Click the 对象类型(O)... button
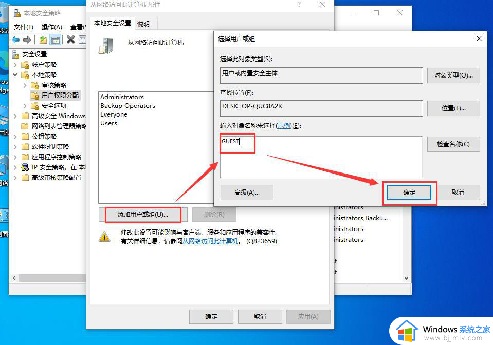The height and width of the screenshot is (345, 493). point(453,75)
